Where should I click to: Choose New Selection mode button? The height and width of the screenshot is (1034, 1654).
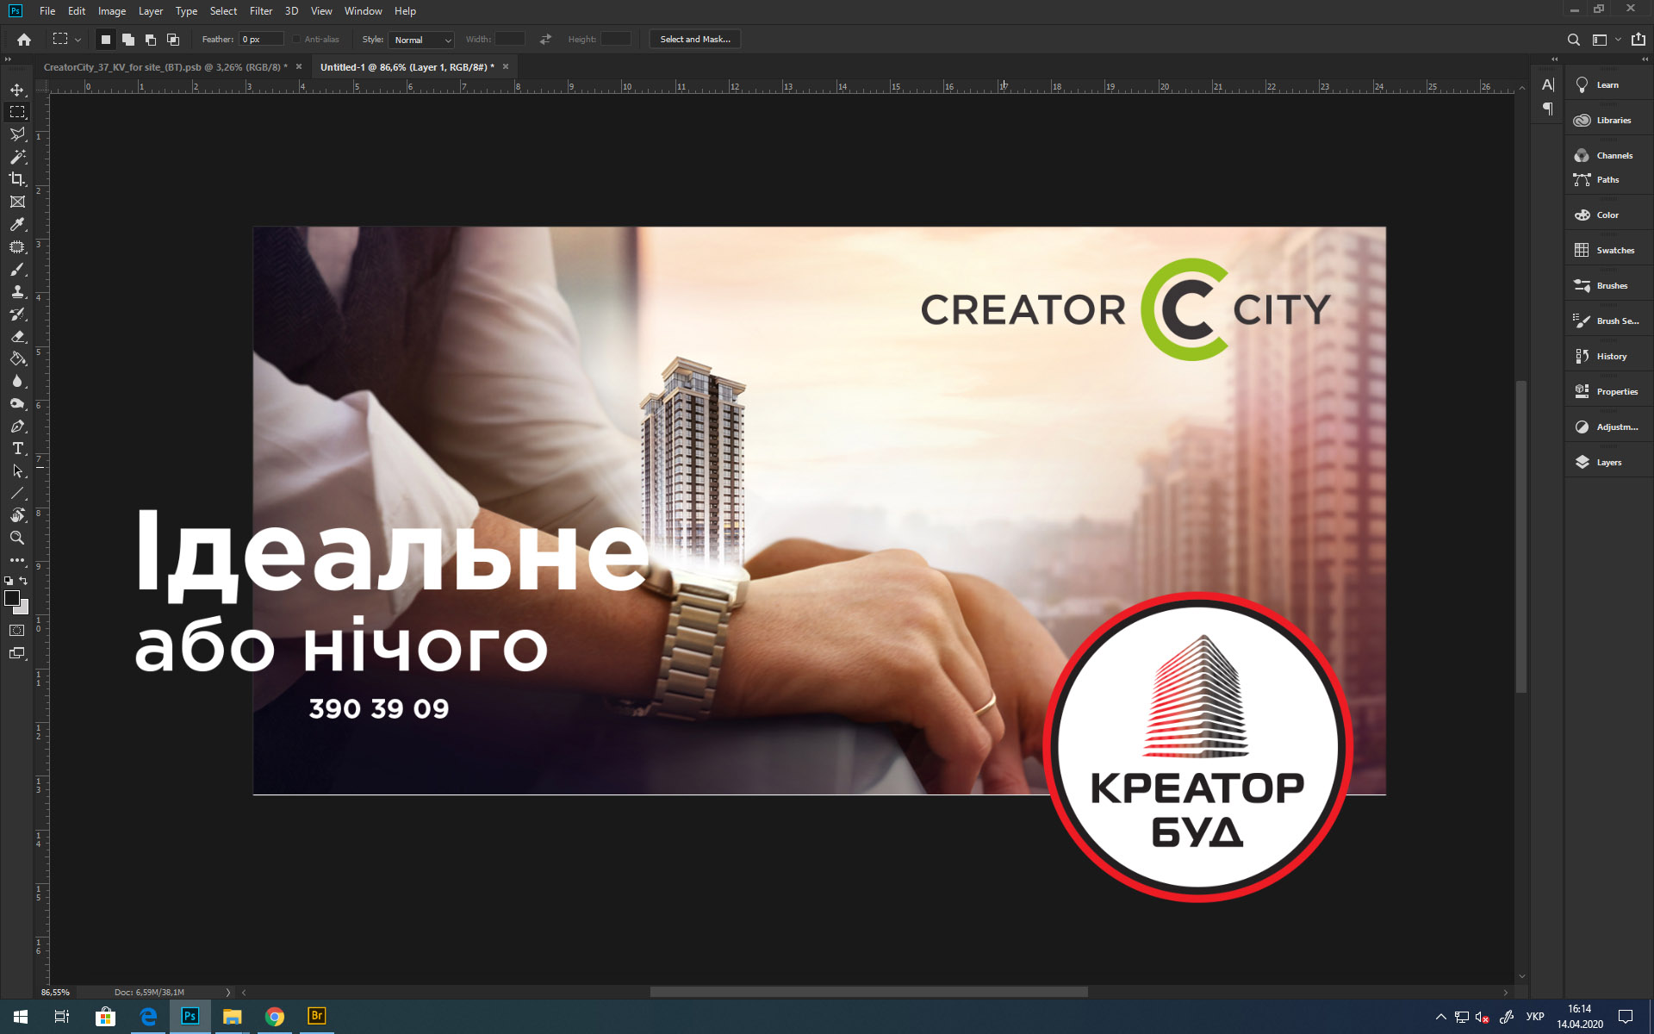click(106, 40)
